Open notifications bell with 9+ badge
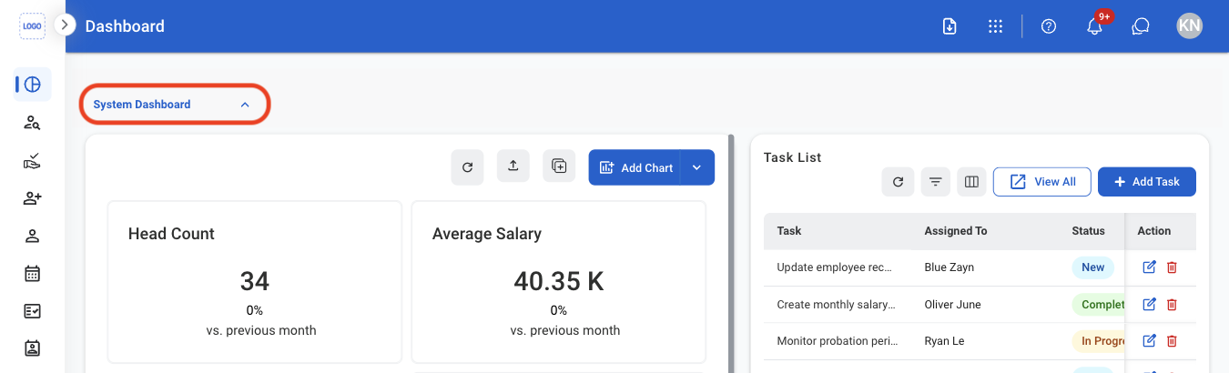The height and width of the screenshot is (373, 1229). (1095, 26)
